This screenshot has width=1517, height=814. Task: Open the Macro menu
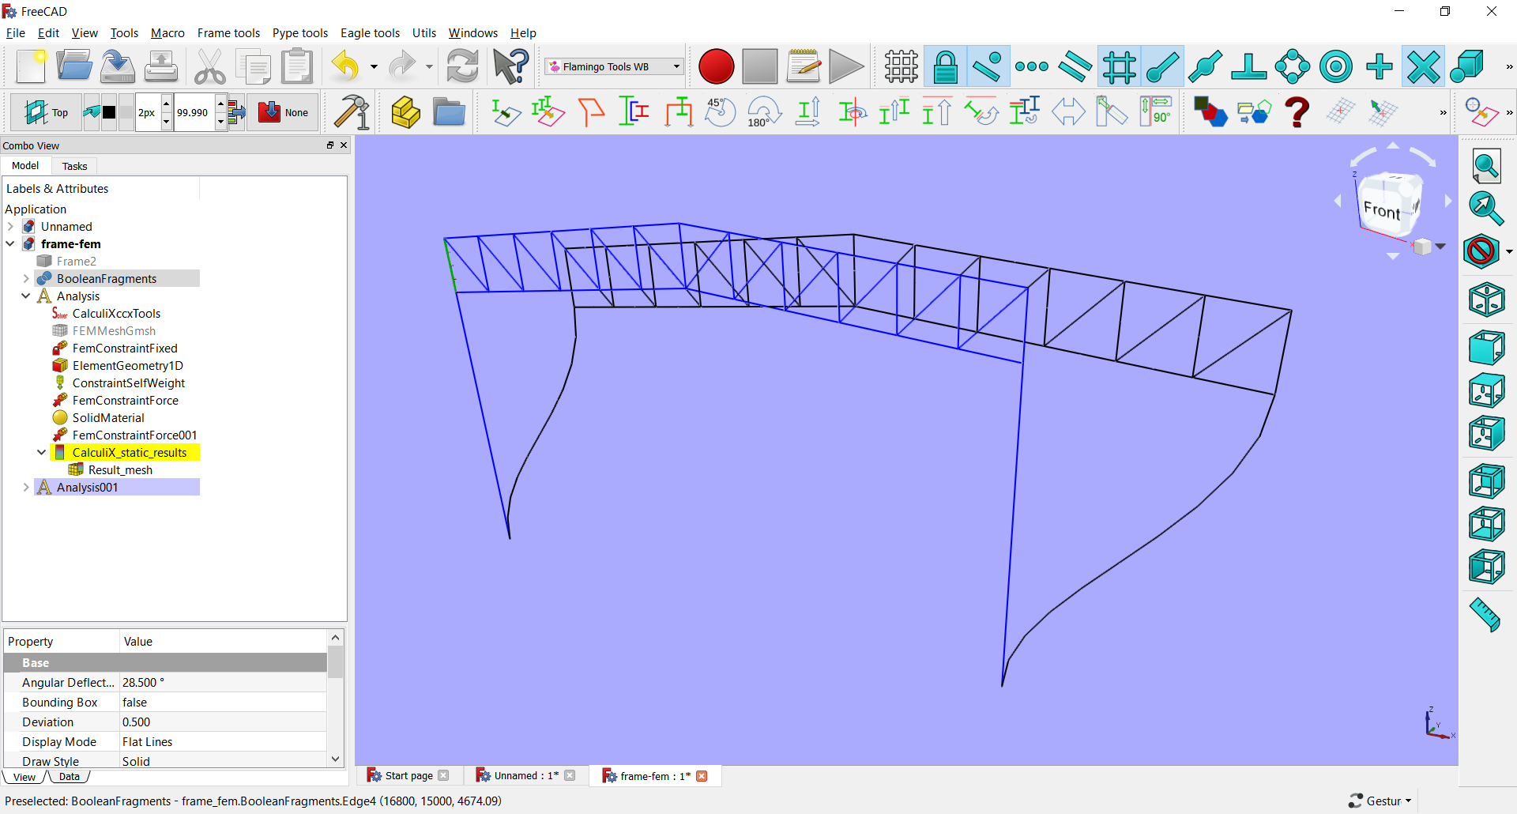click(x=167, y=32)
